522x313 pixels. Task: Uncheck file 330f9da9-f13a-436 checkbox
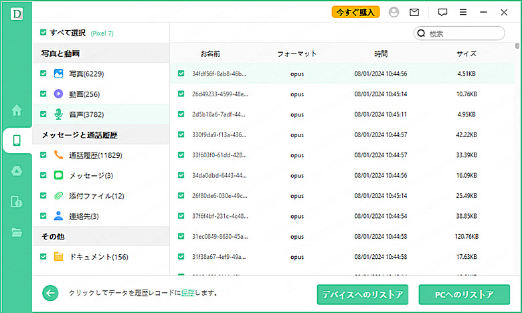point(181,134)
